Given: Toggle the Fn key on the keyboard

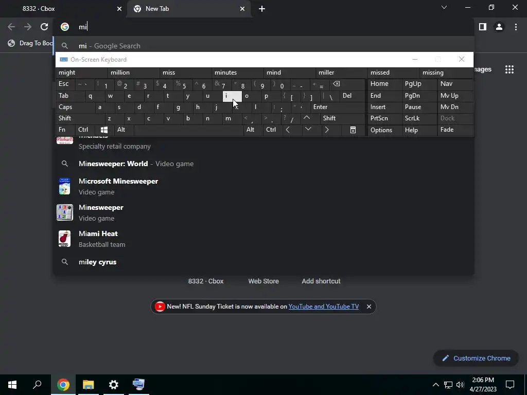Looking at the screenshot, I should (x=65, y=130).
